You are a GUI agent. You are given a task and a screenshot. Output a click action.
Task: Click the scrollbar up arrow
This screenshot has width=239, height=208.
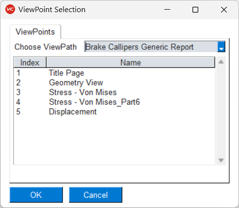(x=221, y=62)
